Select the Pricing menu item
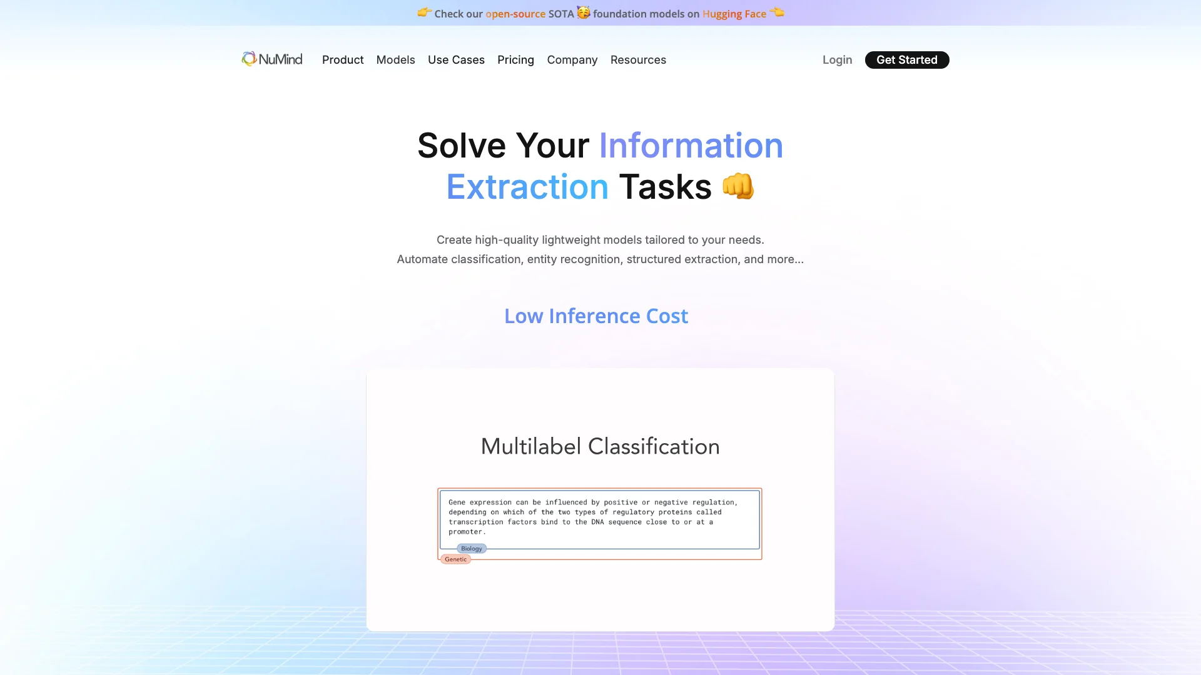This screenshot has height=675, width=1201. coord(515,59)
